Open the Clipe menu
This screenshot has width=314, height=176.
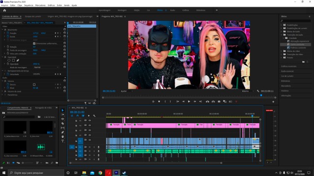(20, 5)
